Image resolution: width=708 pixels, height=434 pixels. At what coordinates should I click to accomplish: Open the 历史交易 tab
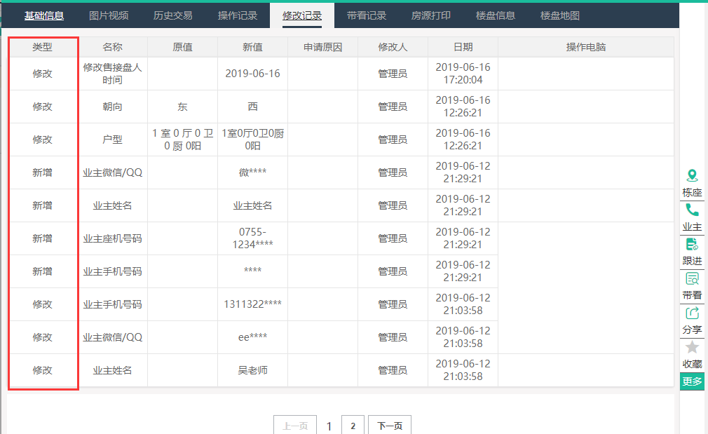(x=173, y=15)
